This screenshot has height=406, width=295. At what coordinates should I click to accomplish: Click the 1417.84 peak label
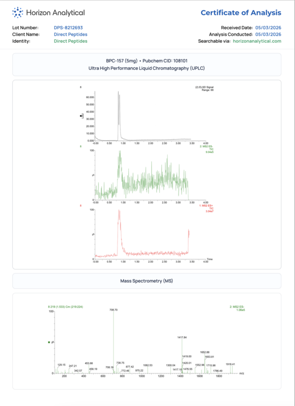[x=182, y=338]
